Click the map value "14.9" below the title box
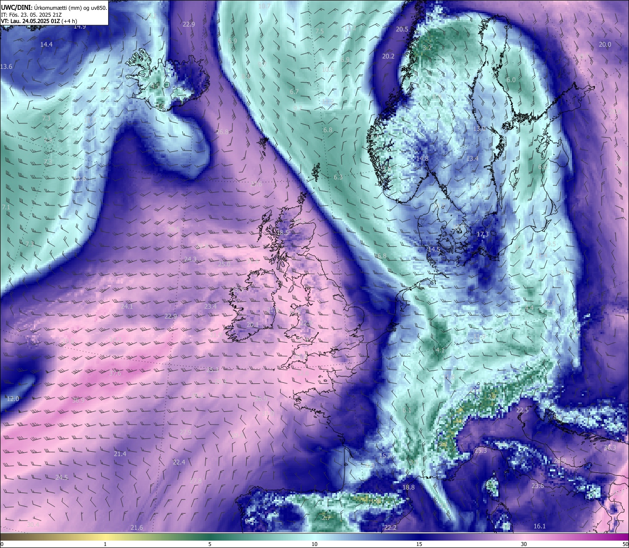 coord(80,27)
